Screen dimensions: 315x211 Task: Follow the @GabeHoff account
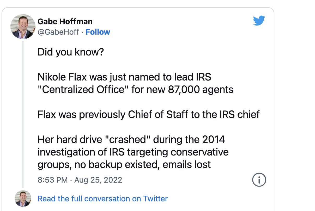(98, 32)
